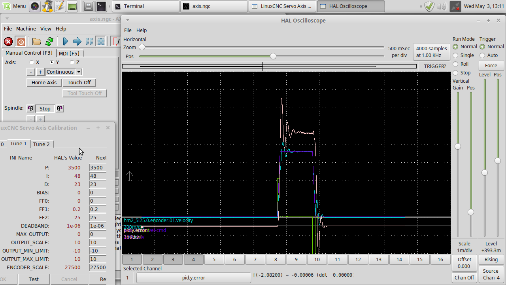The image size is (506, 285).
Task: Click the horizontal Pos slider handle
Action: 273,57
